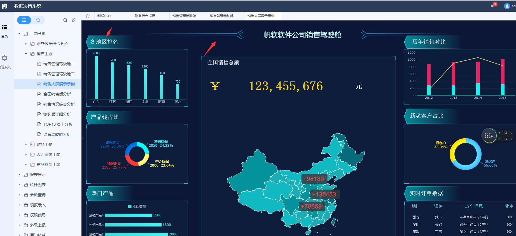Viewport: 516px width, 236px height.
Task: Open the user avatar menu
Action: (x=507, y=6)
